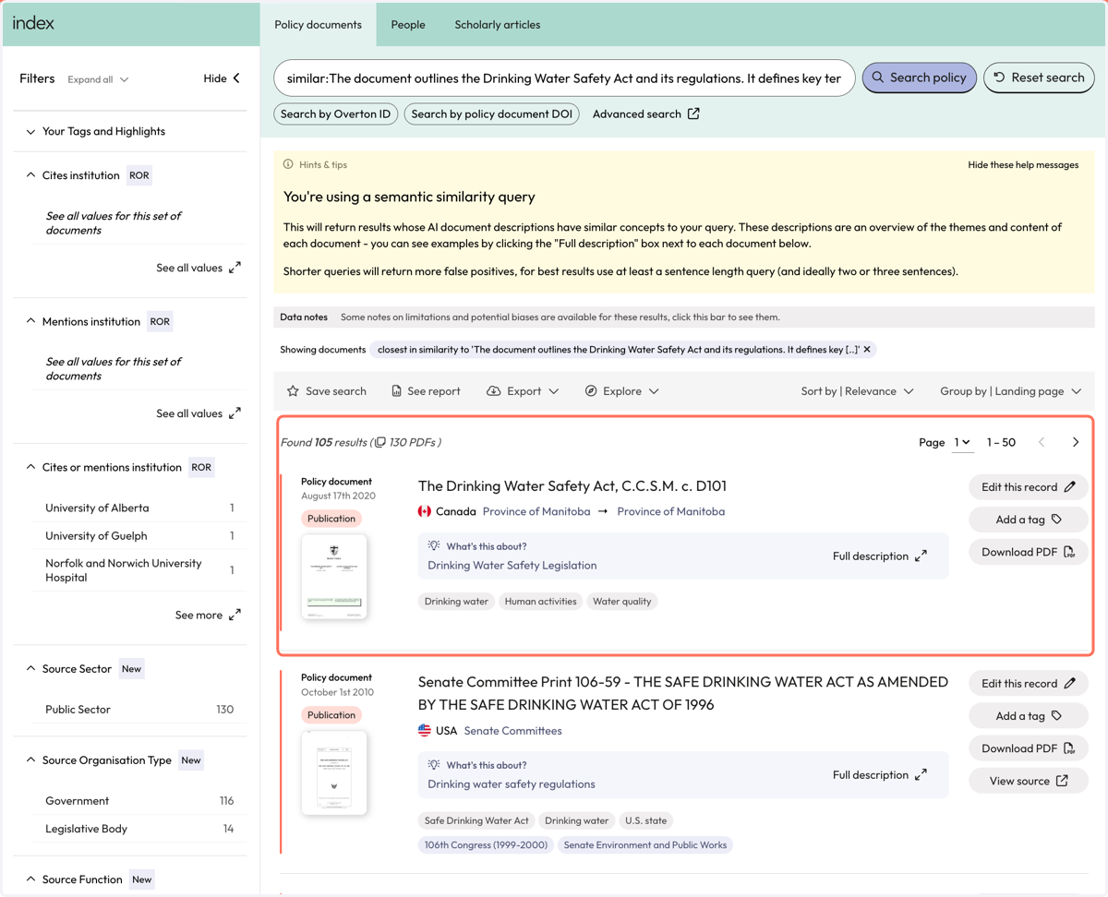
Task: Click expand arrows beside Cites institution See all values
Action: click(235, 268)
